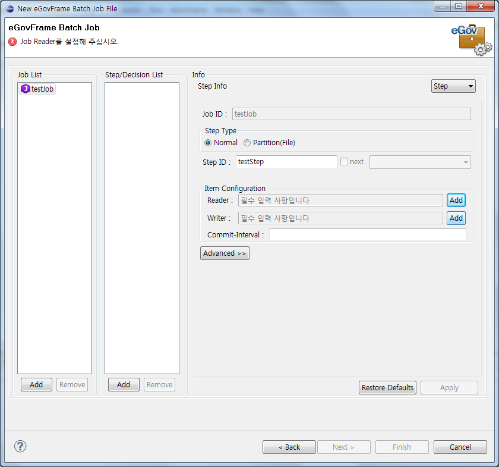Image resolution: width=499 pixels, height=467 pixels.
Task: Select testJob in Job List
Action: (x=37, y=89)
